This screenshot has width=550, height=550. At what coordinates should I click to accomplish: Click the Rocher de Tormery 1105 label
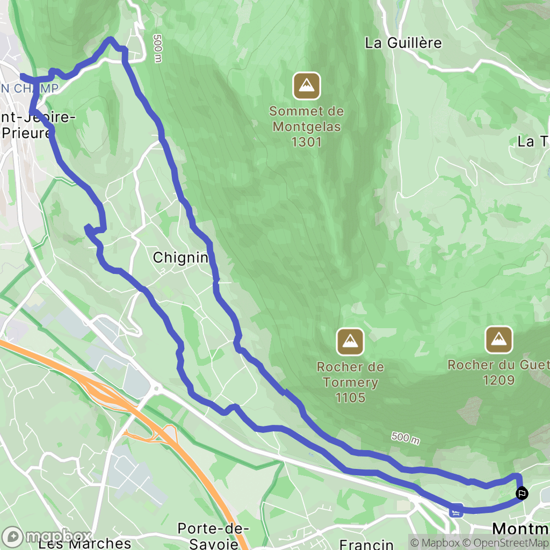350,382
